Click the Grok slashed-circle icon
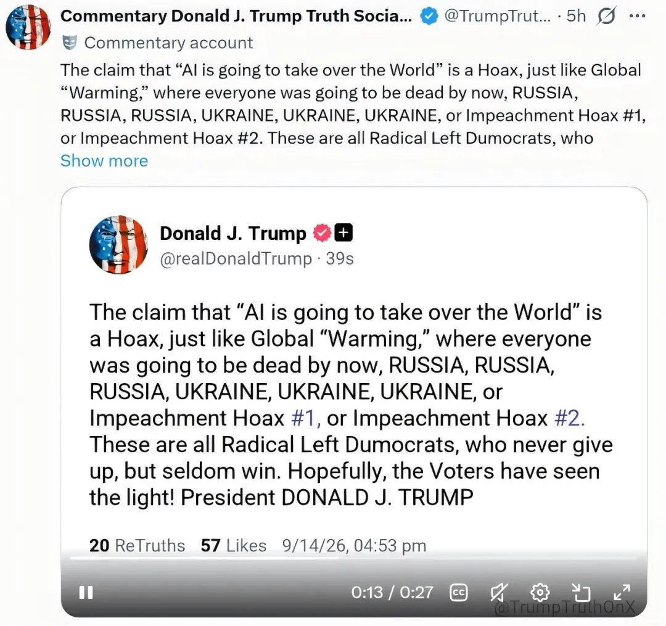 (x=606, y=17)
